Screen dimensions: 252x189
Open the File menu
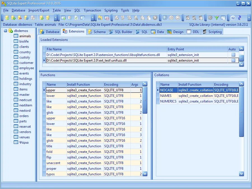coord(6,10)
